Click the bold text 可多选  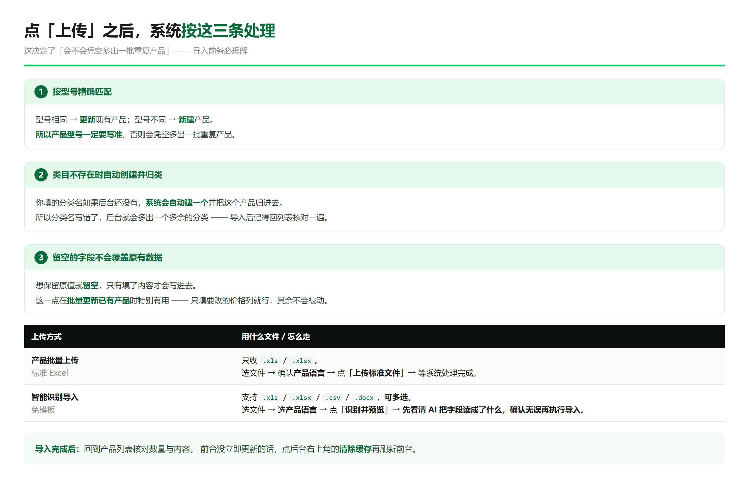tap(396, 397)
